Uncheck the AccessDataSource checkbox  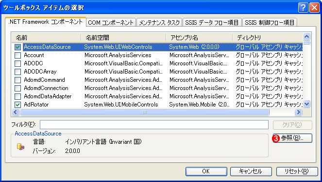(17, 47)
